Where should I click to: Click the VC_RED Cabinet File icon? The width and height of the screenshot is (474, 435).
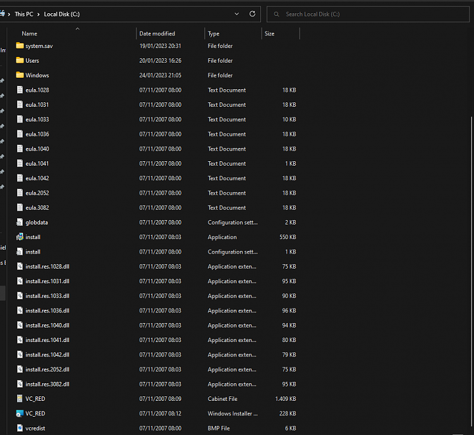click(x=20, y=399)
